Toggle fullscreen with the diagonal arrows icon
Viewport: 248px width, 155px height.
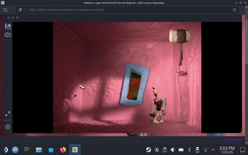pos(7,114)
